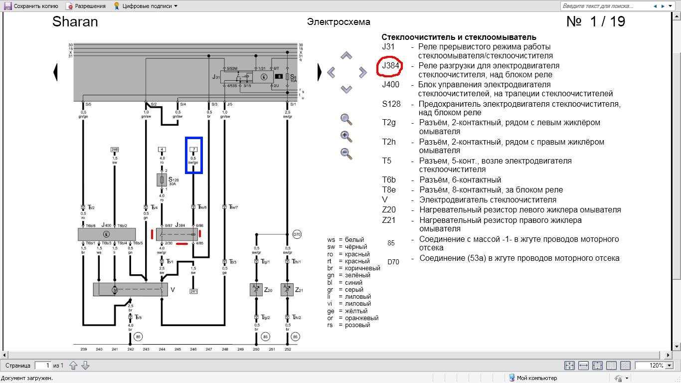This screenshot has height=383, width=681.
Task: Click the down navigation arrow in diagram
Action: click(346, 89)
